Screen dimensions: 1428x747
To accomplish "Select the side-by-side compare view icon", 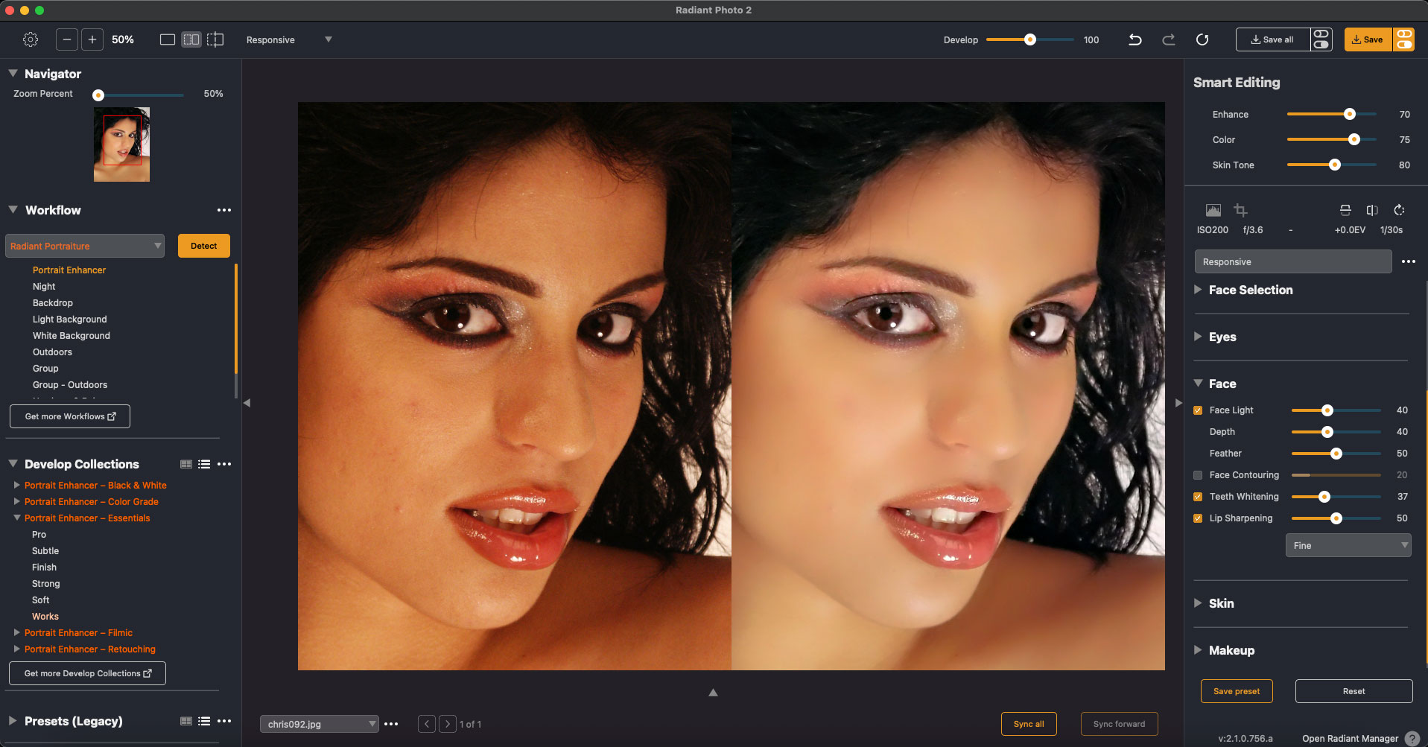I will pos(191,39).
